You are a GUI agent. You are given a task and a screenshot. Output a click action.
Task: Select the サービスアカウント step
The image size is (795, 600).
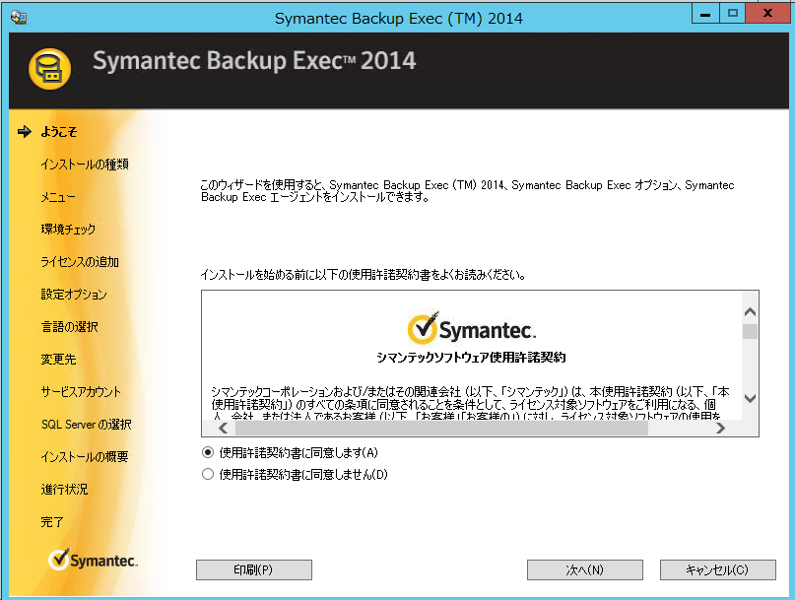pyautogui.click(x=81, y=391)
